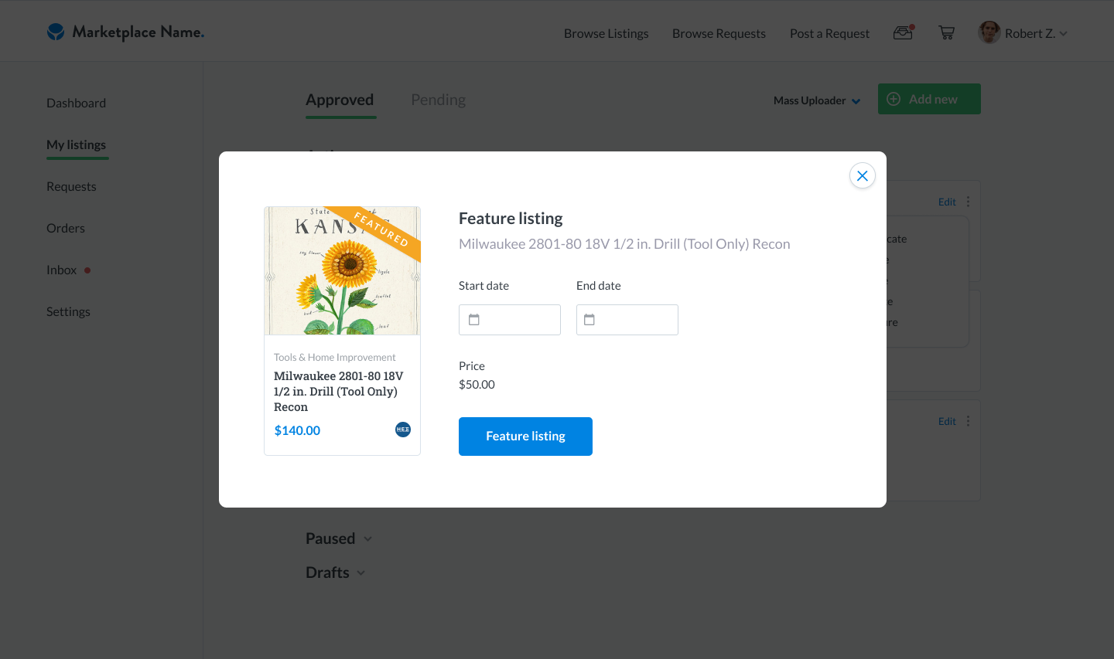The height and width of the screenshot is (659, 1114).
Task: Click Tools & Home Improvement category text
Action: 334,358
